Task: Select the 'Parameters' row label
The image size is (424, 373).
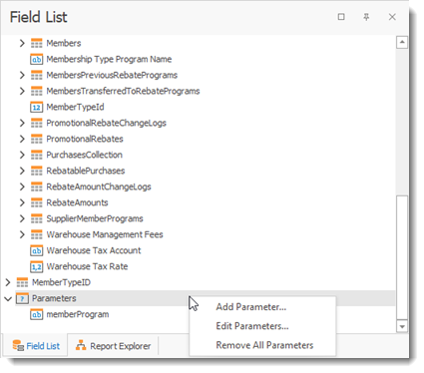Action: click(x=54, y=298)
